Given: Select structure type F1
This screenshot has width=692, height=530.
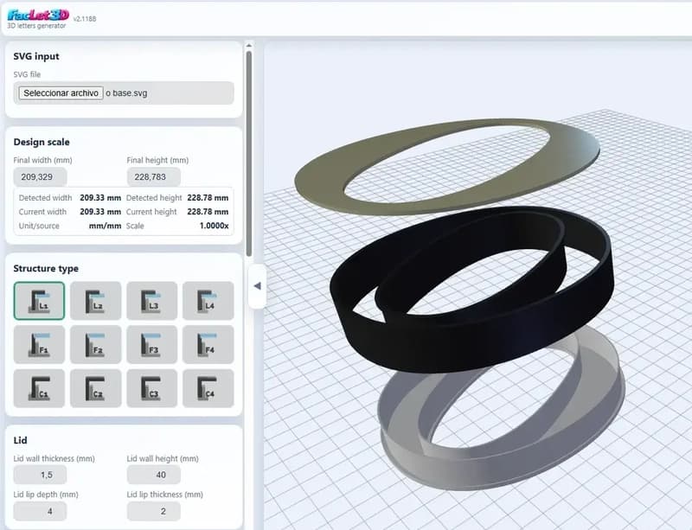Looking at the screenshot, I should click(40, 344).
